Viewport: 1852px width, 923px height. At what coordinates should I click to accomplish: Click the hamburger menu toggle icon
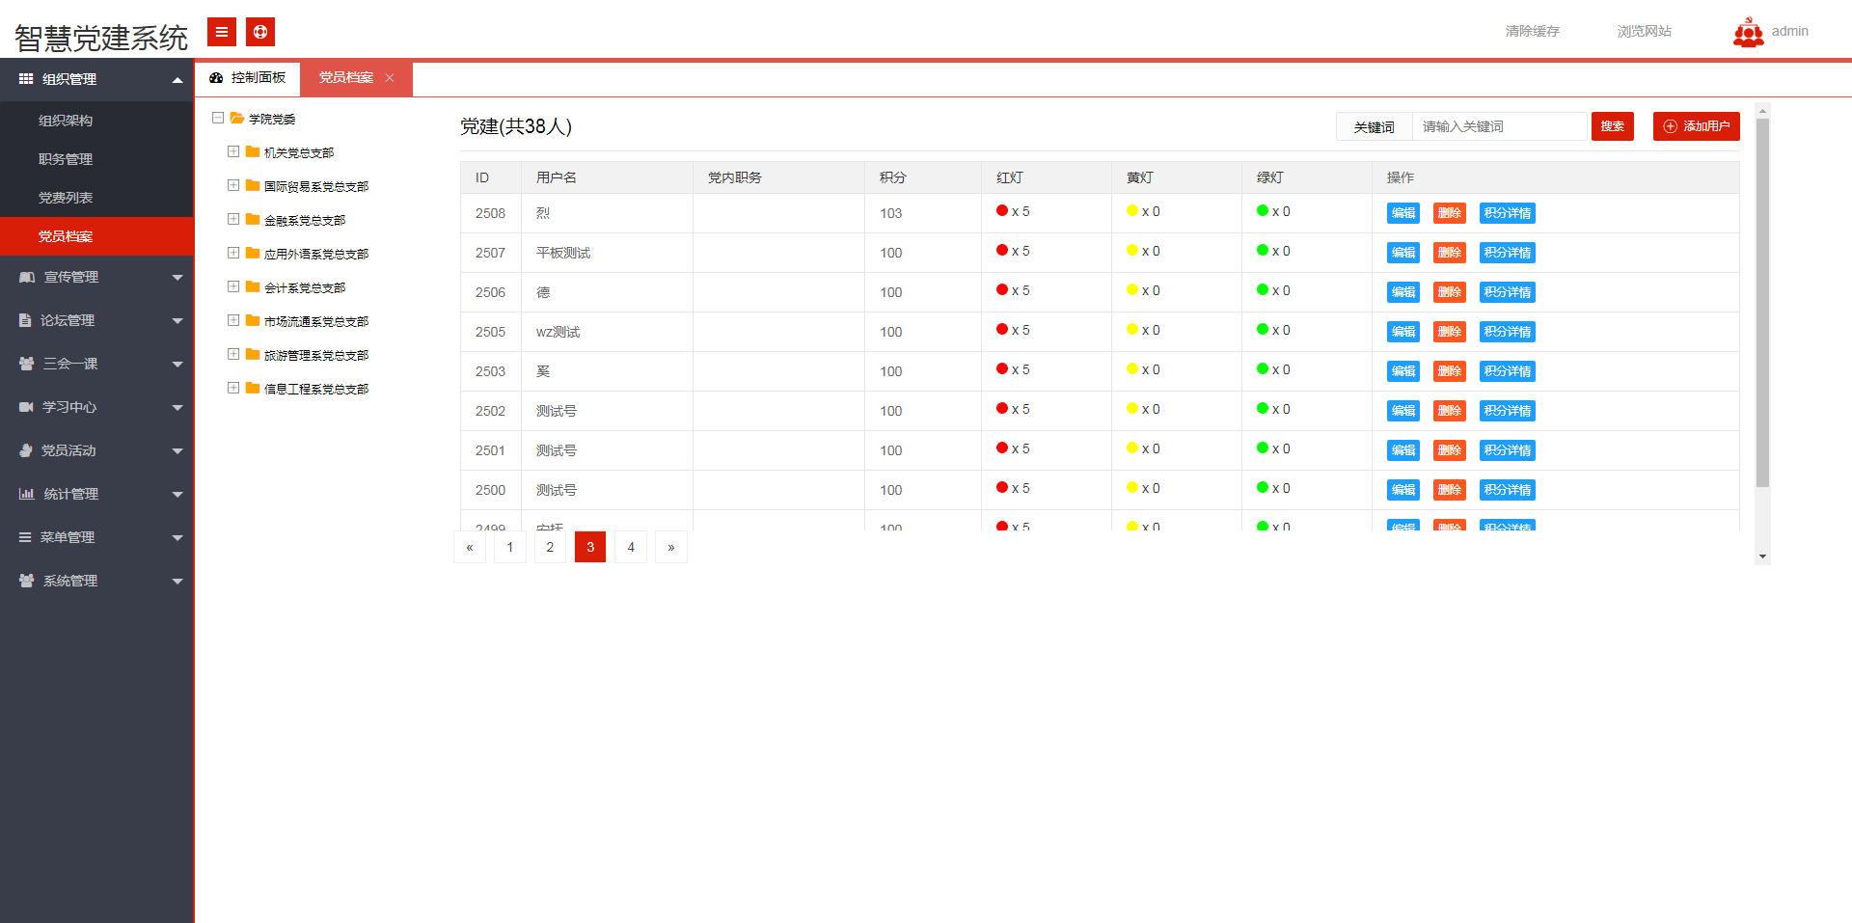point(221,32)
